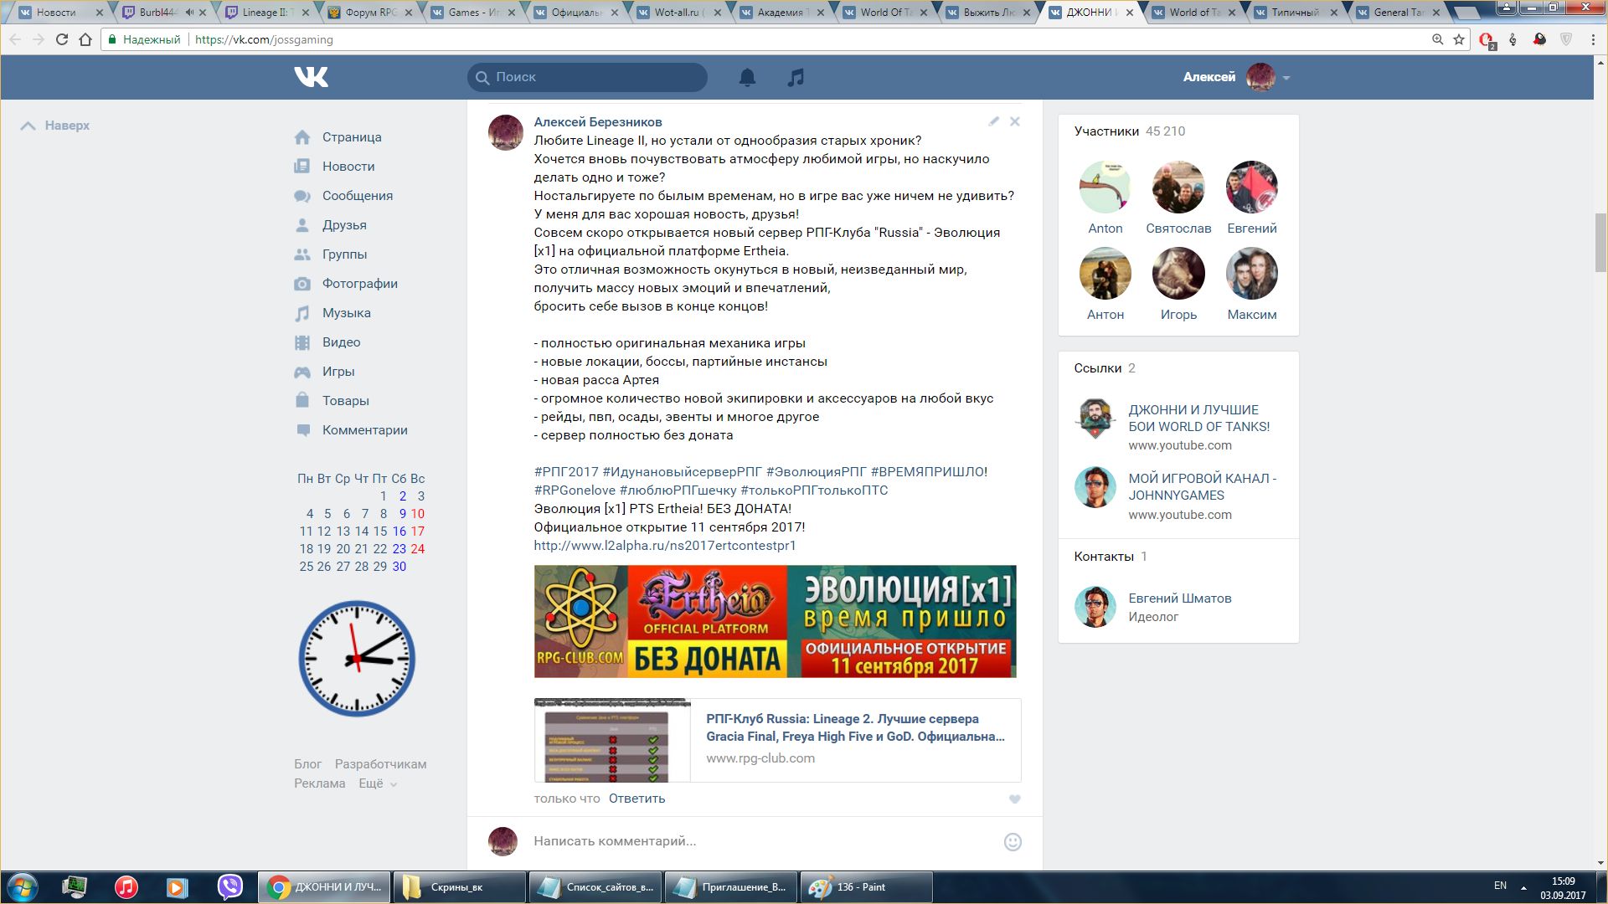Open the music note icon in header

[x=796, y=77]
